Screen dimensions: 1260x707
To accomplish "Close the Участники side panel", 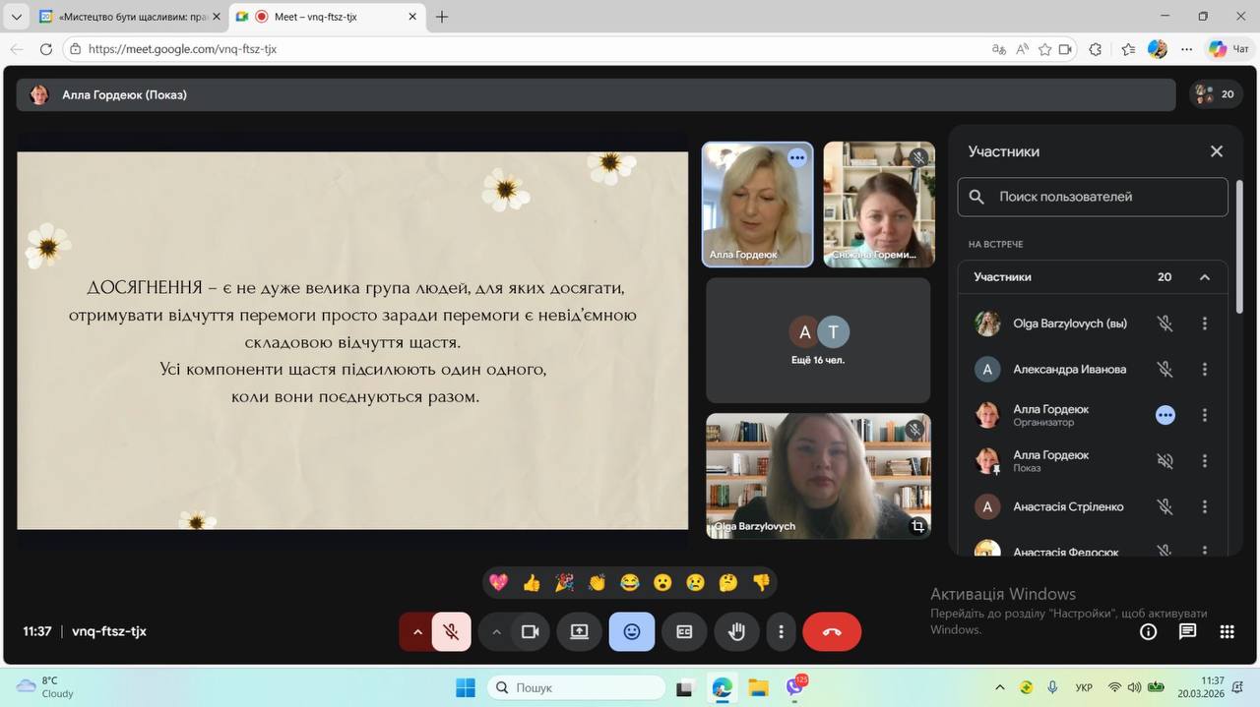I will tap(1216, 151).
